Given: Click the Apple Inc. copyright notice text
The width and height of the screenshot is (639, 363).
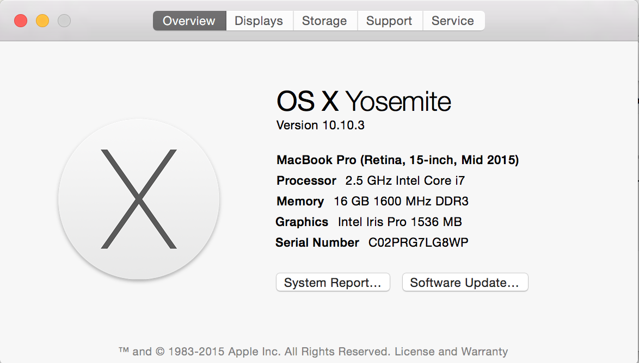Looking at the screenshot, I should tap(254, 352).
